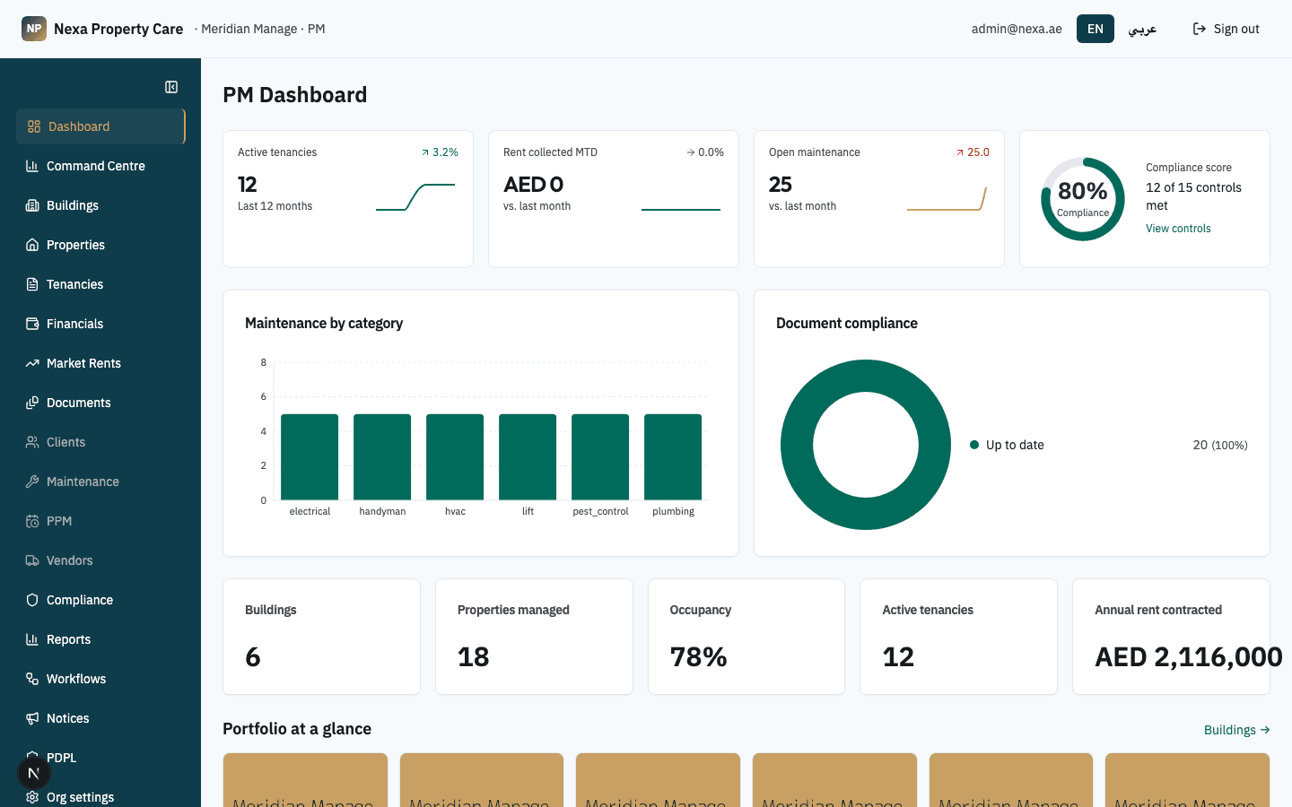Click the lift bar in chart

tap(528, 457)
